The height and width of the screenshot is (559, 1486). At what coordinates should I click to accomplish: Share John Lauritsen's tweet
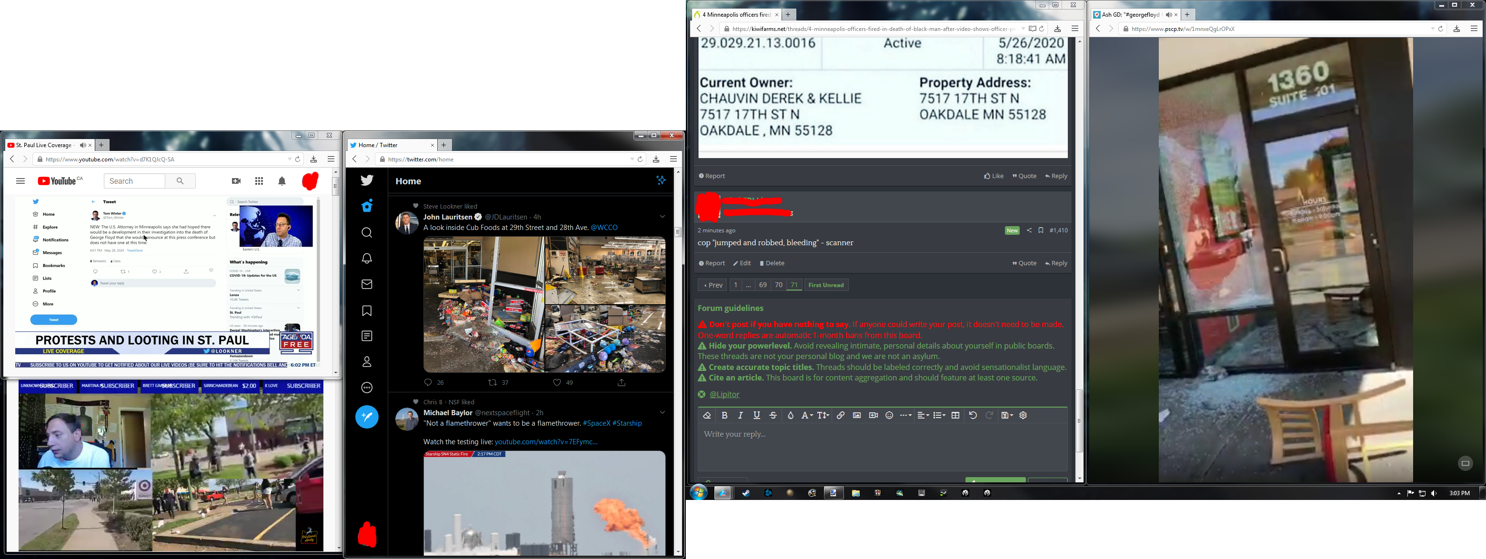click(622, 382)
